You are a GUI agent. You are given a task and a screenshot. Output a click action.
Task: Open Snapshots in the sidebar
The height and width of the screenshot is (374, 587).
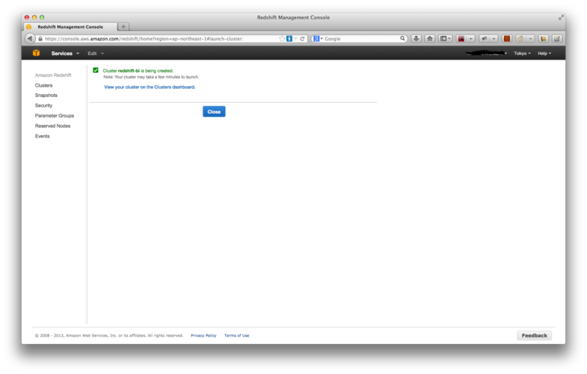pos(46,96)
